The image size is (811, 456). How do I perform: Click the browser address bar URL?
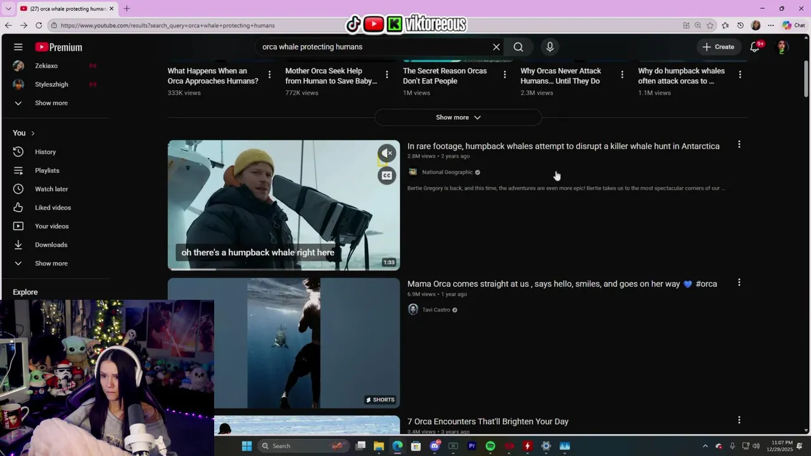click(x=167, y=25)
